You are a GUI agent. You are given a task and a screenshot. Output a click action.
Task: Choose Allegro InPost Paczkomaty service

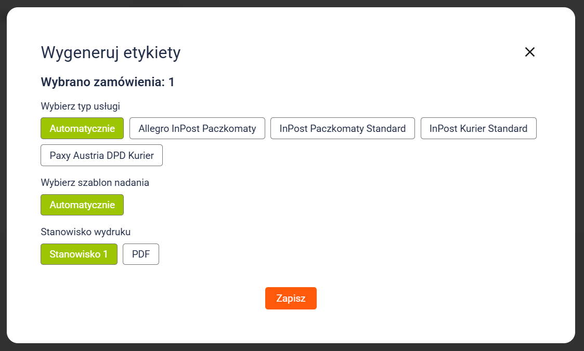[197, 128]
